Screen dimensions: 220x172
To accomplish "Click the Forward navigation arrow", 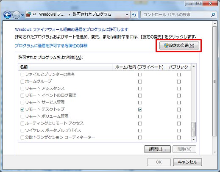I will (x=16, y=15).
